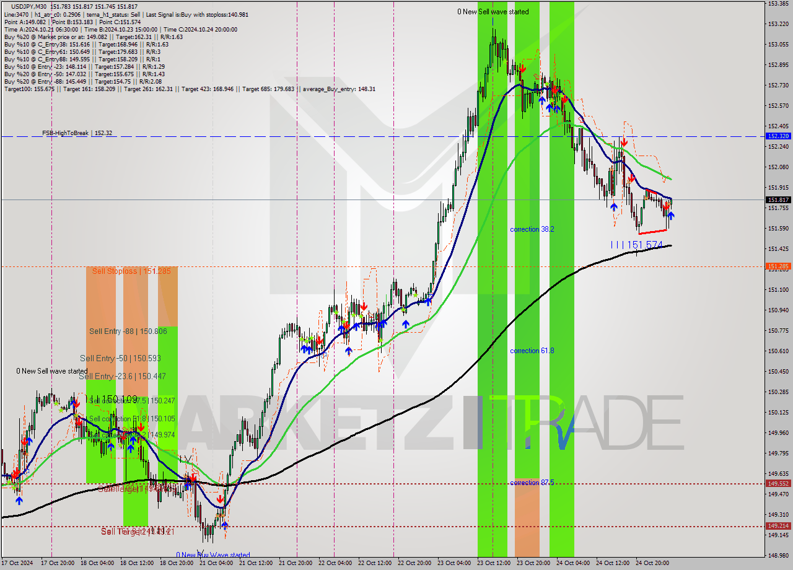Select the 'correction 38.2' label
This screenshot has width=793, height=570.
(x=532, y=229)
